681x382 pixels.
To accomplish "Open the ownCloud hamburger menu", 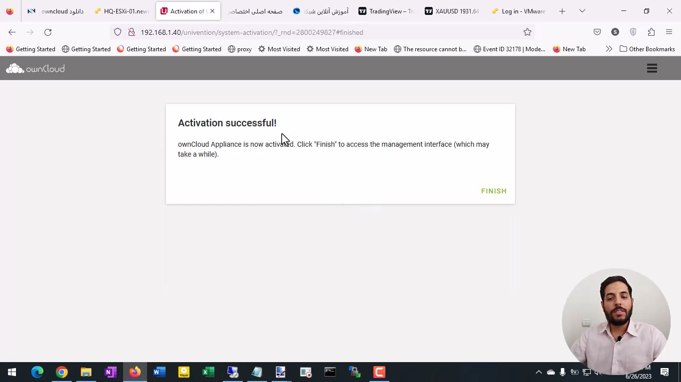I will pyautogui.click(x=652, y=68).
